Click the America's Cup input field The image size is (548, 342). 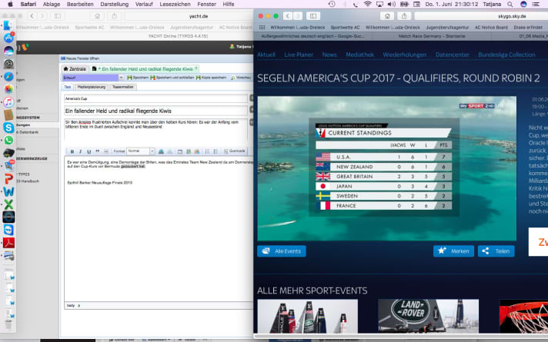(155, 99)
